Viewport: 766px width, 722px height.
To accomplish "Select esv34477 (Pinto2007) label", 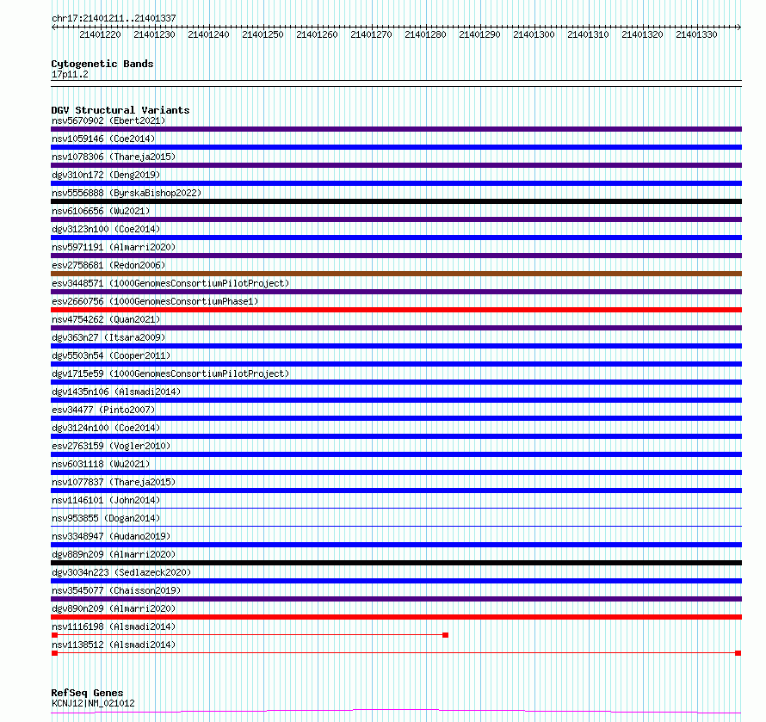I will 103,410.
